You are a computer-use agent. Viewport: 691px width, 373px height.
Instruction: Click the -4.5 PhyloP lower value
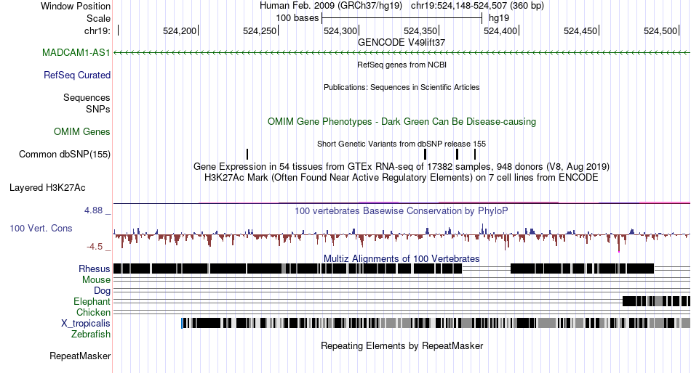coord(95,247)
